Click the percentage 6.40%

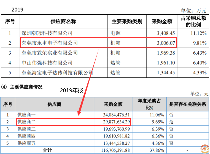[x=200, y=63]
